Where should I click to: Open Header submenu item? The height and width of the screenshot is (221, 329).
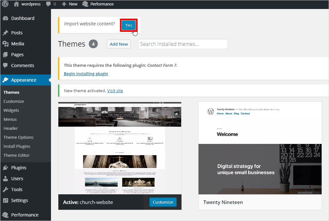tap(11, 128)
